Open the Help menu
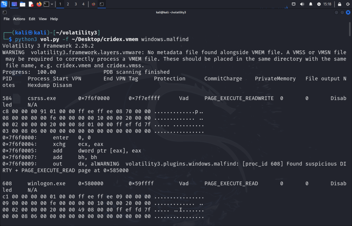 (x=54, y=19)
